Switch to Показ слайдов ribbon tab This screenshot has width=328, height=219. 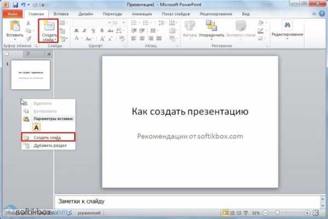(x=175, y=14)
